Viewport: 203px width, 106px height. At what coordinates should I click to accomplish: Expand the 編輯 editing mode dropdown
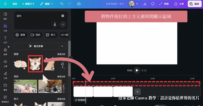click(47, 4)
